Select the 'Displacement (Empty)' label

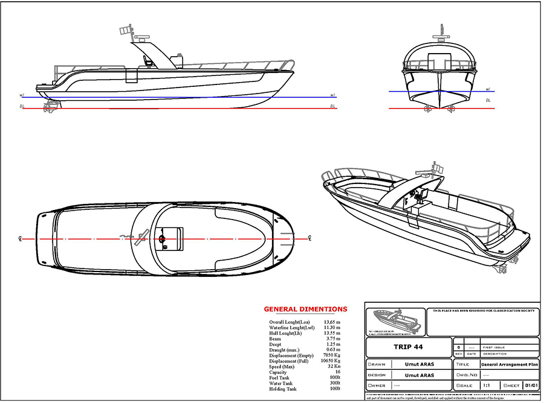(x=291, y=355)
